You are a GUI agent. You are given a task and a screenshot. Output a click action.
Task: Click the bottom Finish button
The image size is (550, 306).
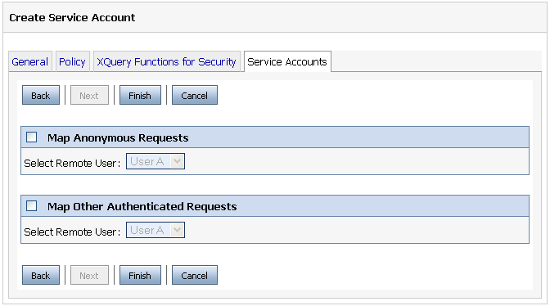pyautogui.click(x=140, y=275)
